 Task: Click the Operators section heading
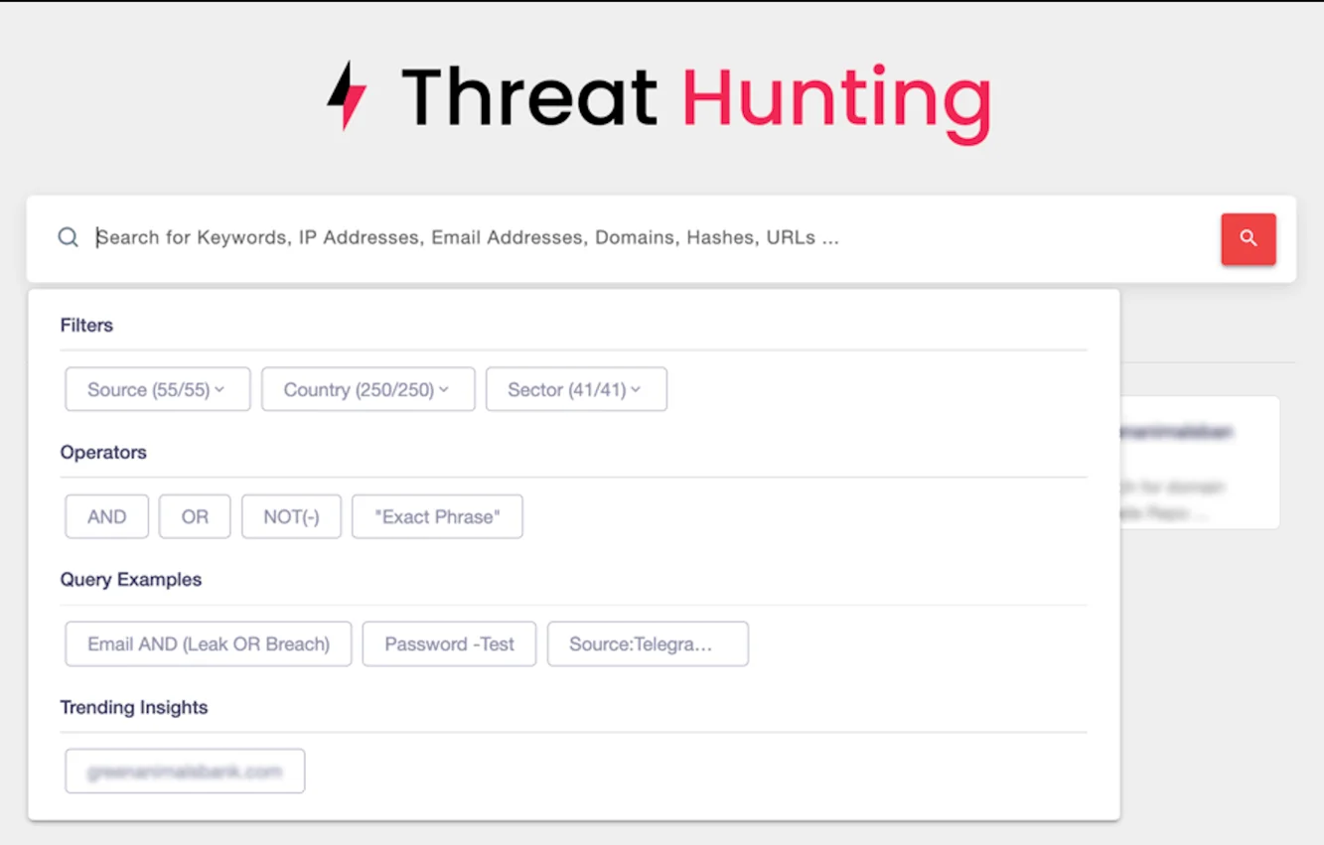point(103,452)
